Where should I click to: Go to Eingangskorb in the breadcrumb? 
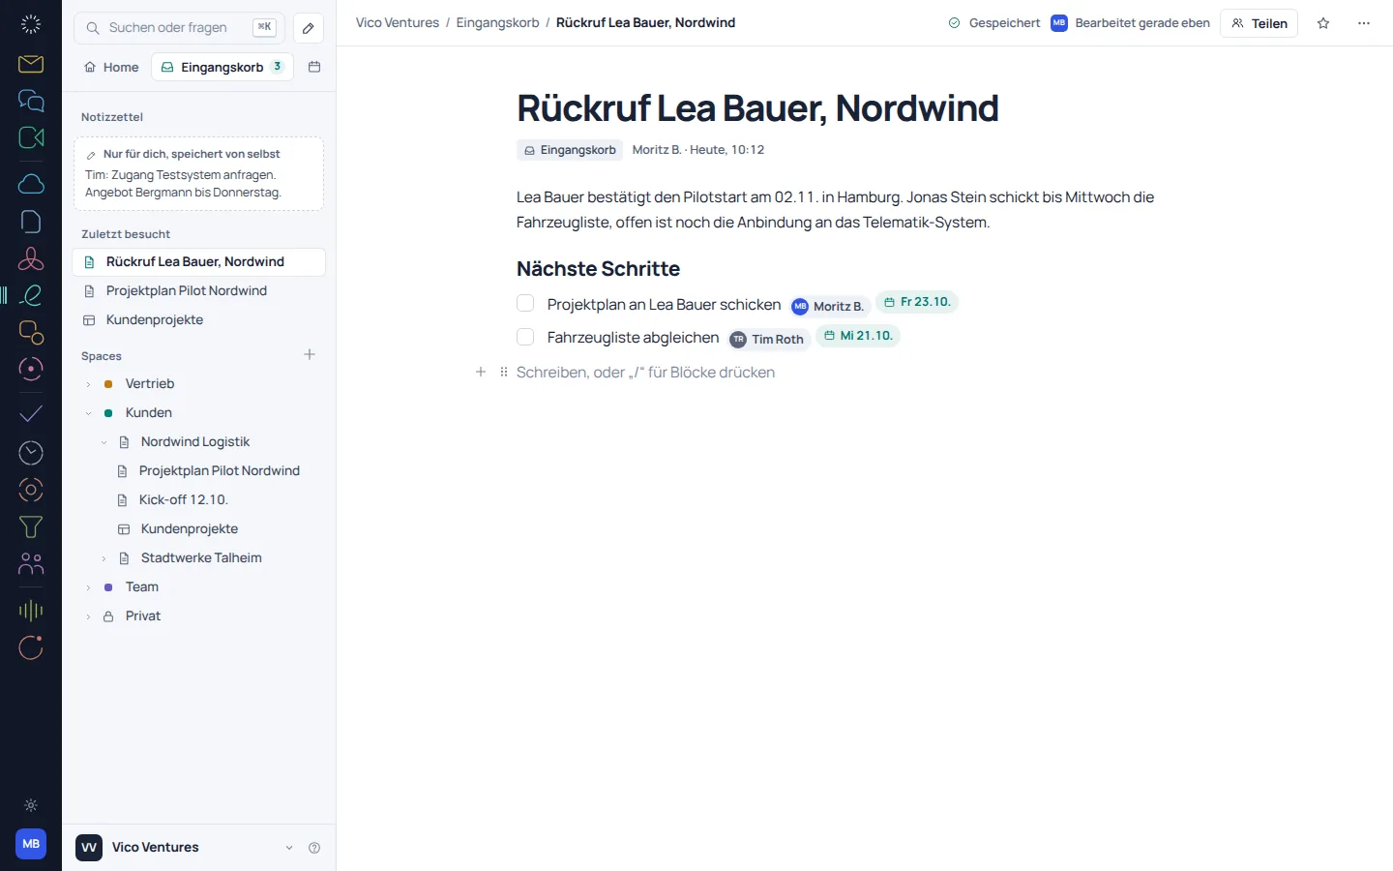click(498, 22)
